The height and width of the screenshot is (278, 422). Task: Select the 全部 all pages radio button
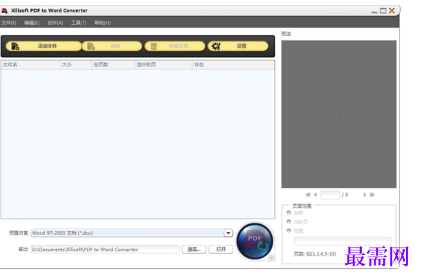click(x=289, y=213)
